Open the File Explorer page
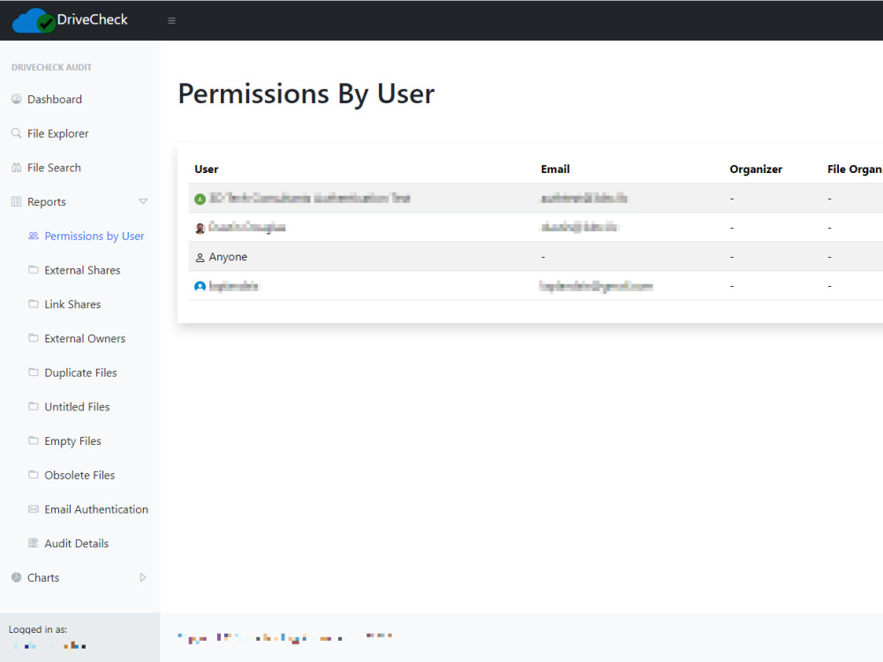Viewport: 883px width, 662px height. 58,133
